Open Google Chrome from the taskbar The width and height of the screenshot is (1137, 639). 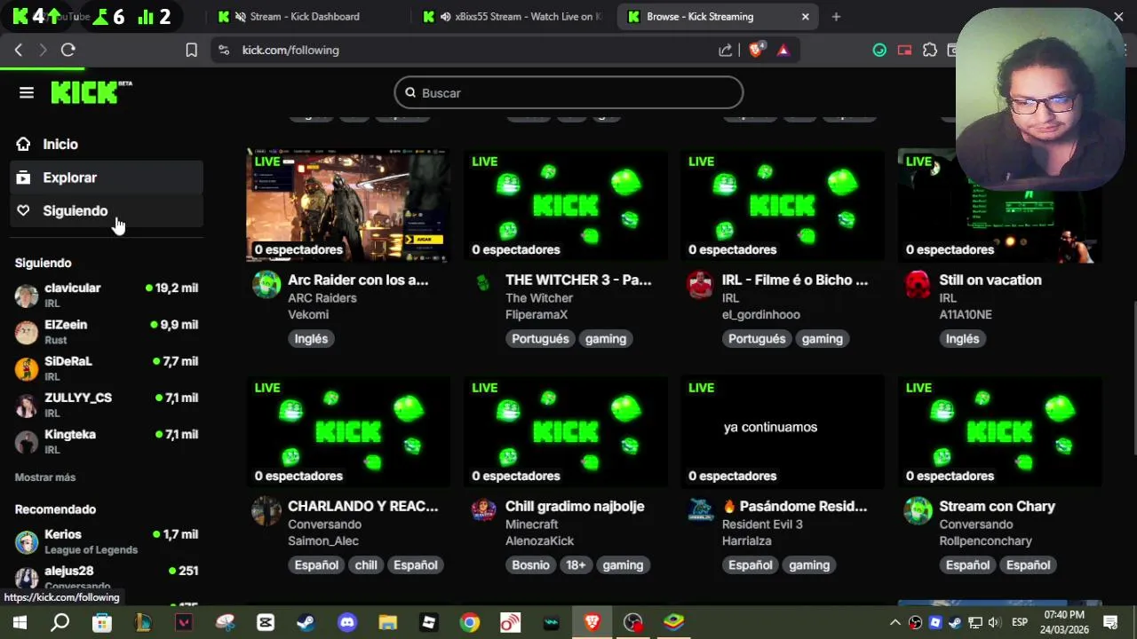coord(469,622)
